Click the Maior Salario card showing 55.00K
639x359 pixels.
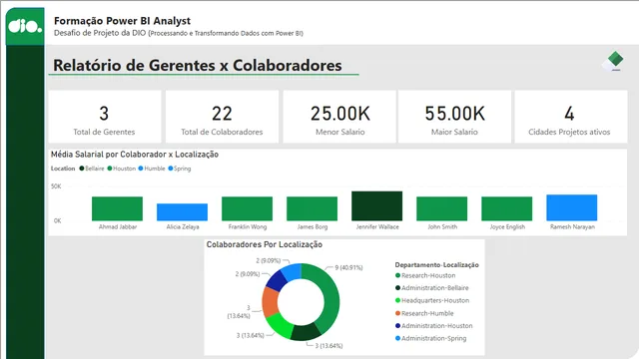coord(455,117)
